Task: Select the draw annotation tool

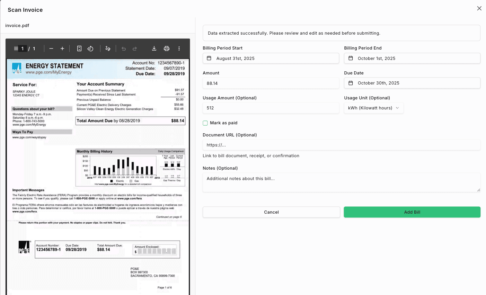Action: point(108,48)
